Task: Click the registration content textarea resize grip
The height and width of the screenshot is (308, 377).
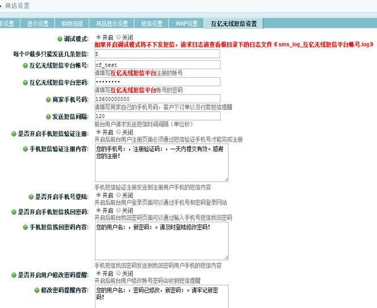Action: tap(226, 180)
